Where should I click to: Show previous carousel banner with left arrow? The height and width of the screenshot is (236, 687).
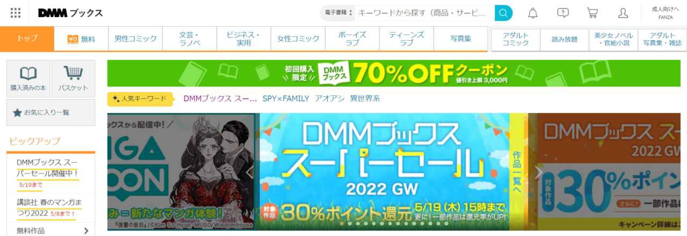click(x=250, y=172)
